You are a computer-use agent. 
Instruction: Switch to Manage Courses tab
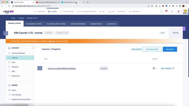[x=14, y=24]
